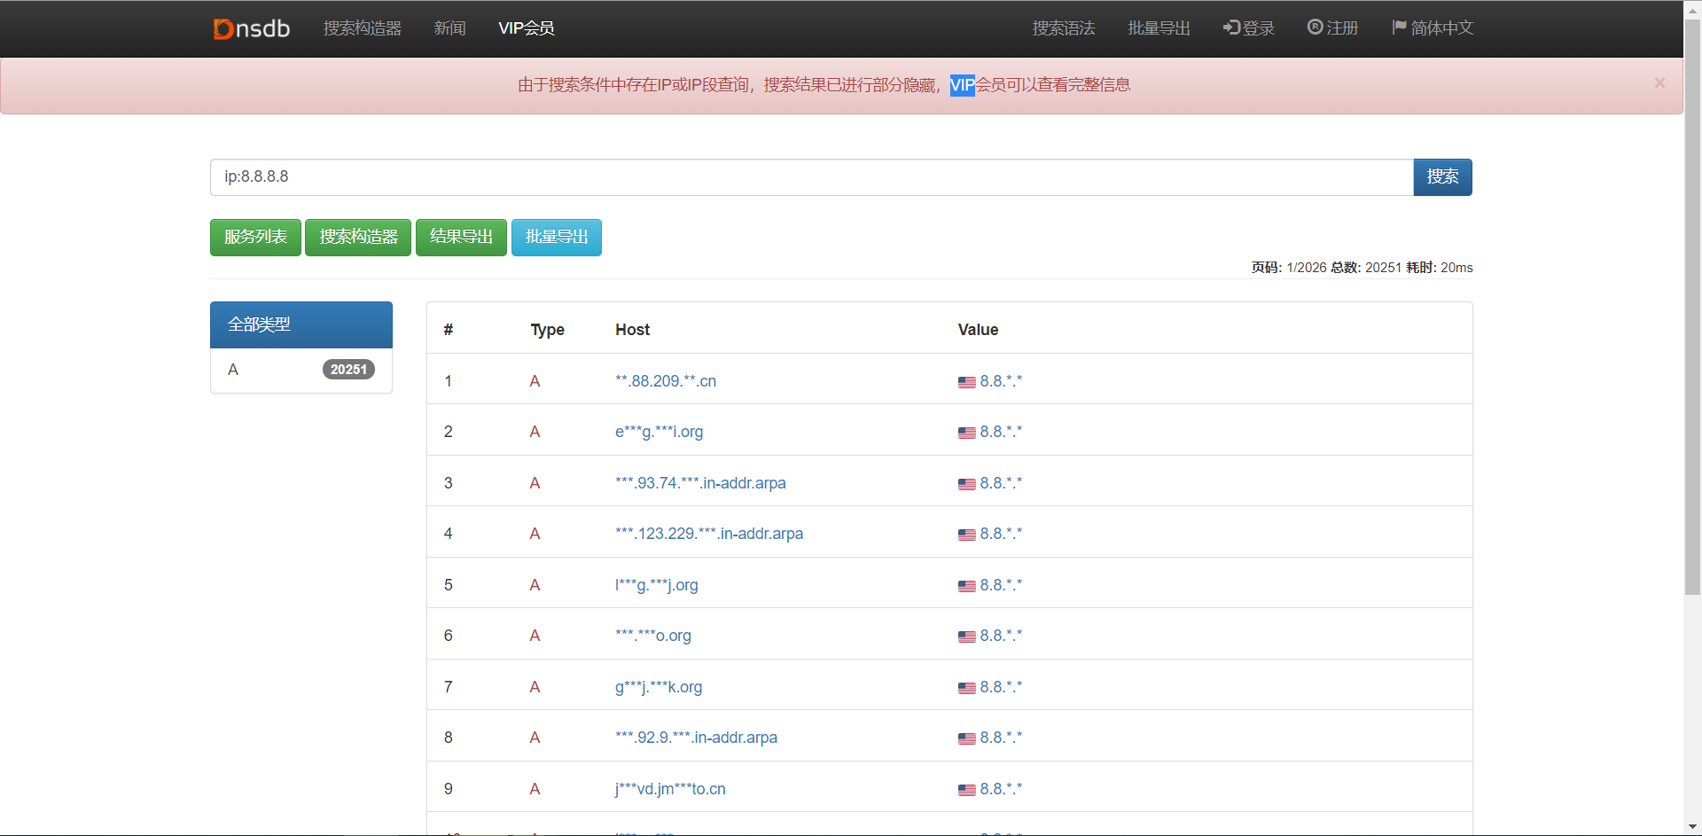The width and height of the screenshot is (1702, 836).
Task: Open host ***.92.9.***.in-addr.arpa
Action: pyautogui.click(x=696, y=738)
